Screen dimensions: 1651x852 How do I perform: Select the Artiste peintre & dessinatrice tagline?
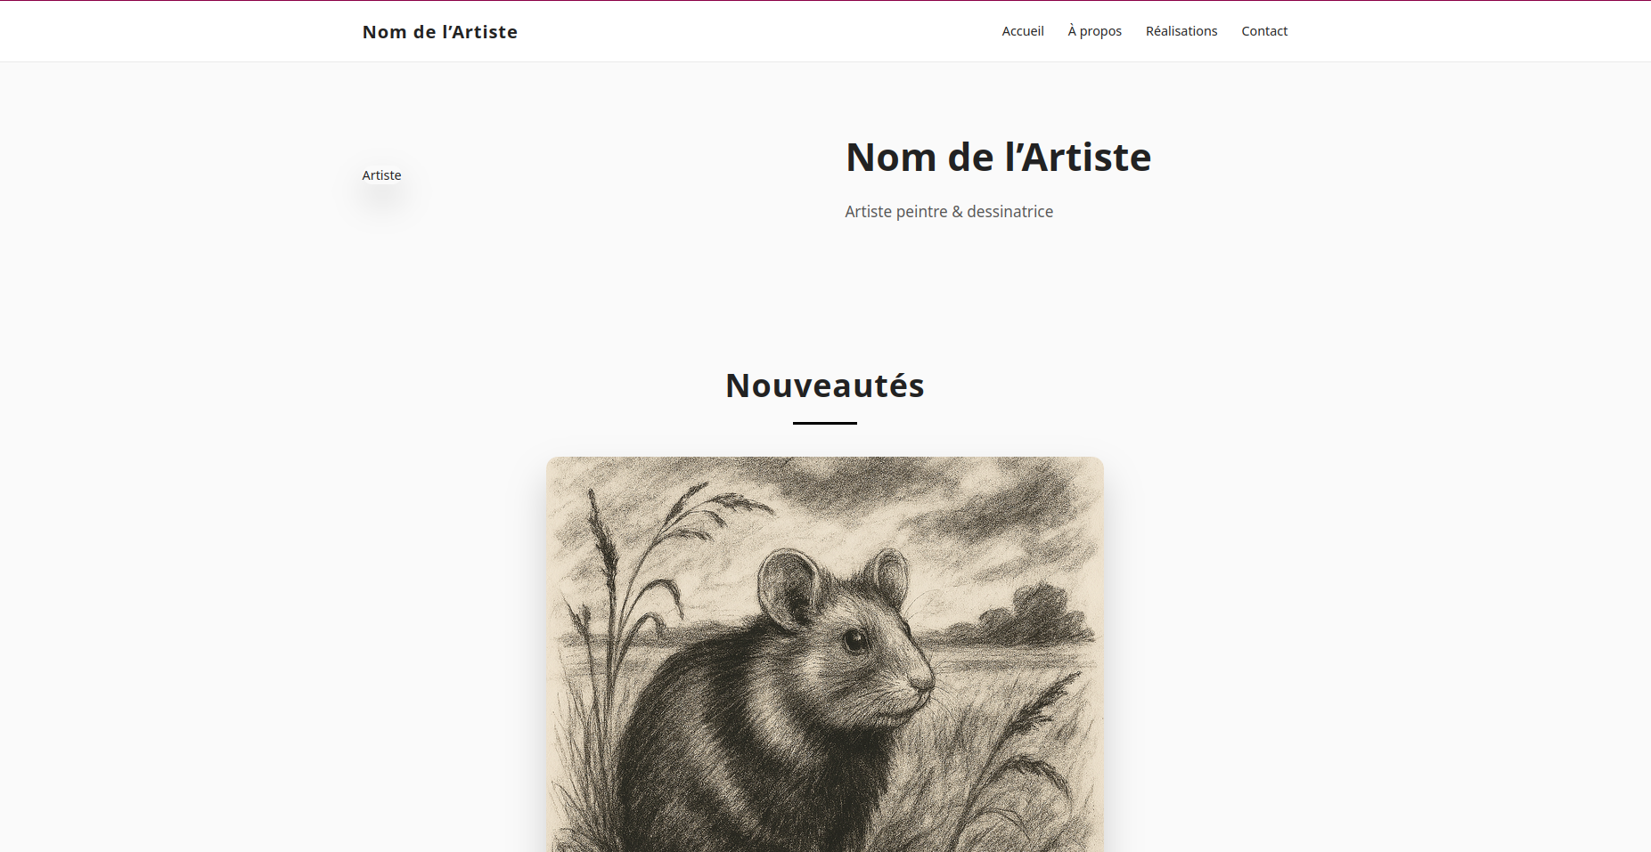point(949,211)
